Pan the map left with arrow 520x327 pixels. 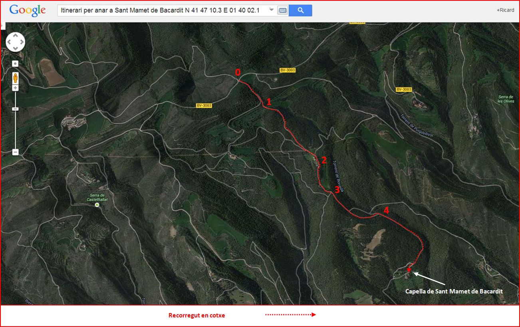(x=10, y=42)
